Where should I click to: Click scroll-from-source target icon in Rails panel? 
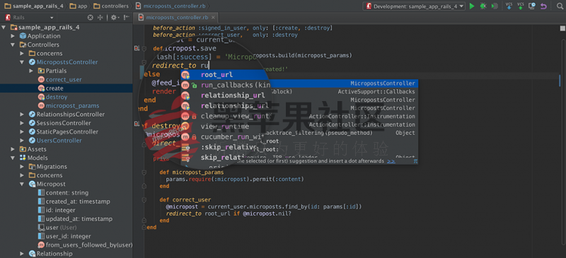point(91,18)
